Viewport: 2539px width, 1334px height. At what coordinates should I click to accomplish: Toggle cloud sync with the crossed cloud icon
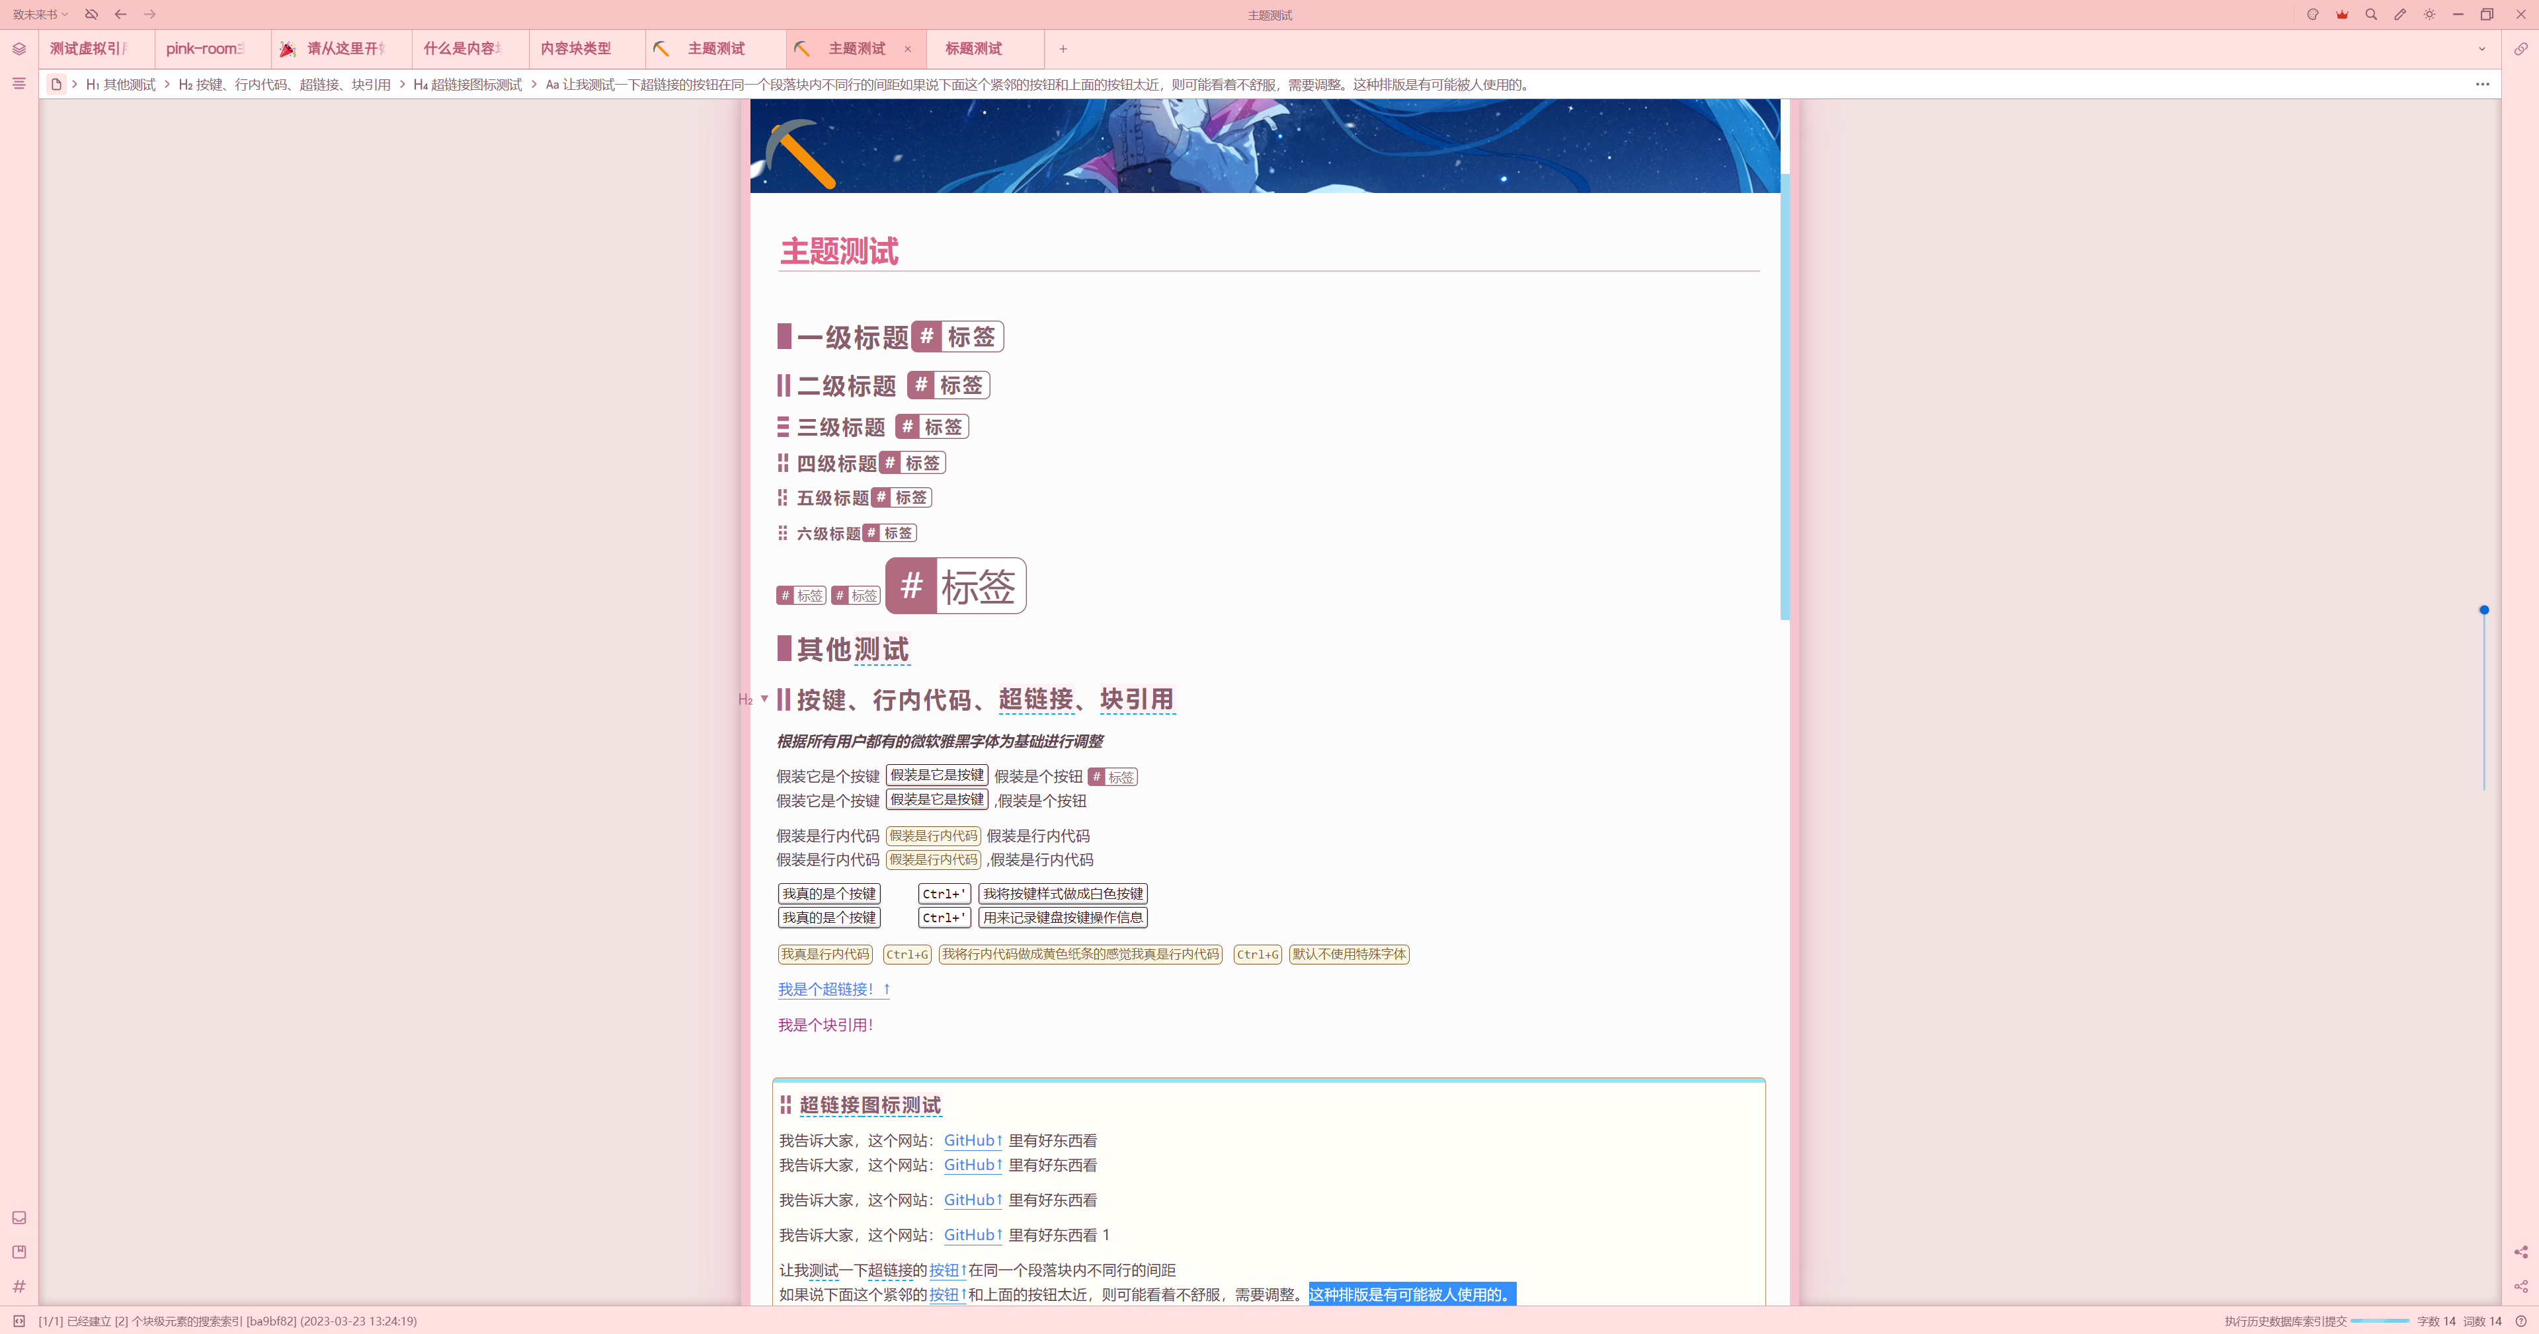coord(92,14)
